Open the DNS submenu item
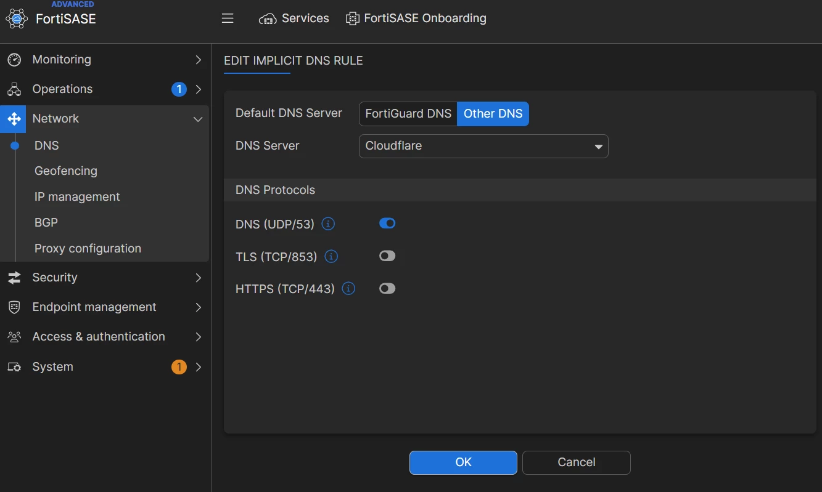This screenshot has width=822, height=492. click(x=47, y=146)
